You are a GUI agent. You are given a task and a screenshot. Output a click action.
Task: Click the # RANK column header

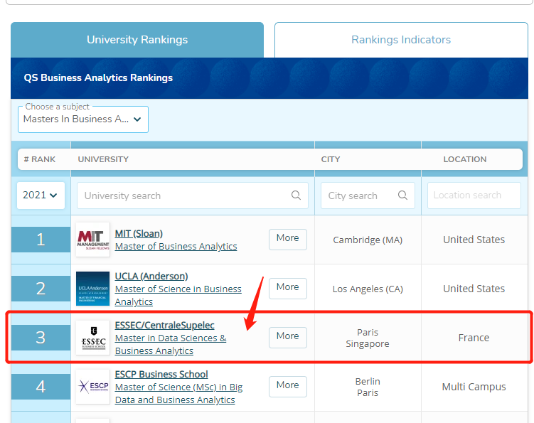pos(40,159)
